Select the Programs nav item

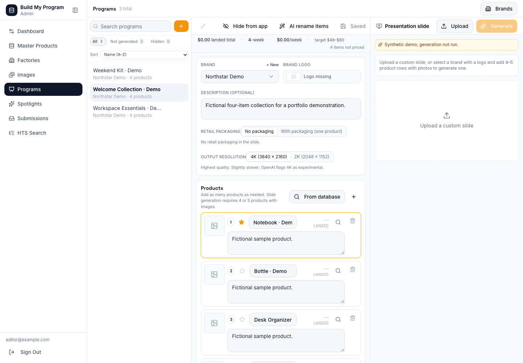43,89
